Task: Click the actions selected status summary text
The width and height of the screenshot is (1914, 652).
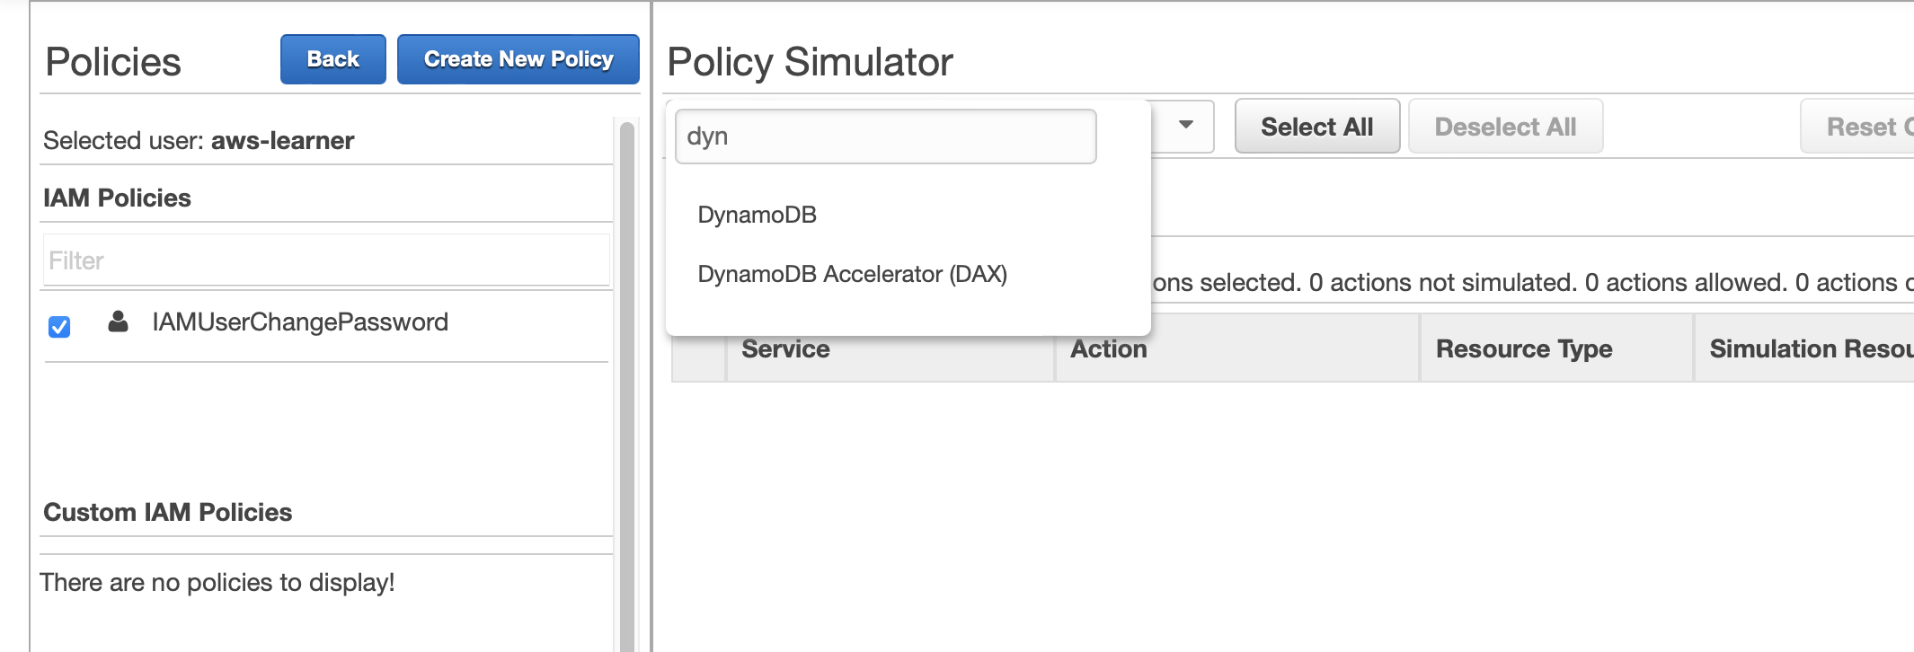Action: (1532, 283)
